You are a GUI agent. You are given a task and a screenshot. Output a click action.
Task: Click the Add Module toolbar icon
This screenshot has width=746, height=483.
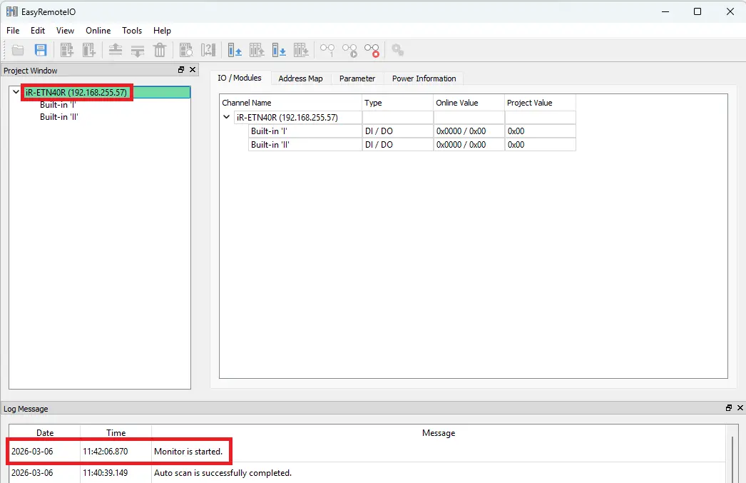(66, 50)
